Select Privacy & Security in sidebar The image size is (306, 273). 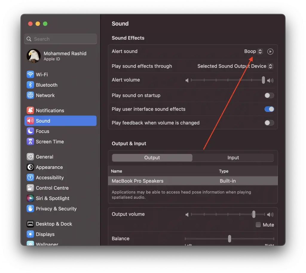tap(60, 208)
